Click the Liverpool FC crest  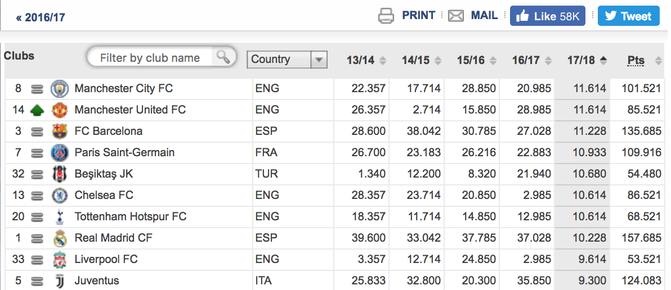tap(60, 260)
